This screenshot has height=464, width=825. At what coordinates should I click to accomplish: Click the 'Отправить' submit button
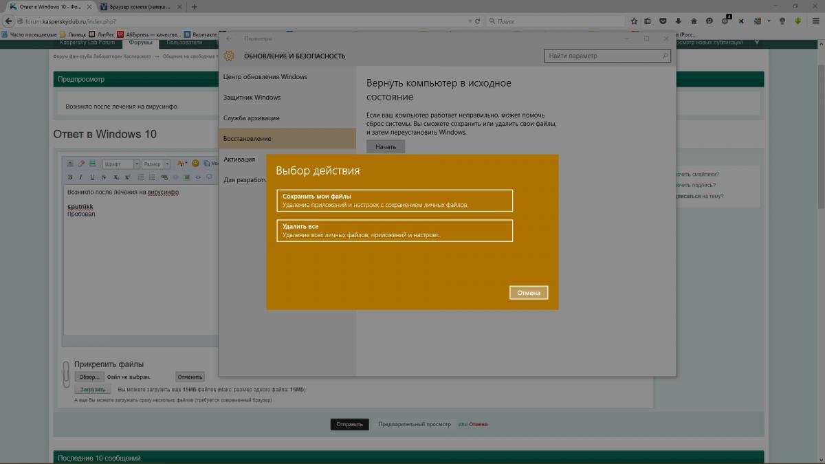[x=349, y=424]
